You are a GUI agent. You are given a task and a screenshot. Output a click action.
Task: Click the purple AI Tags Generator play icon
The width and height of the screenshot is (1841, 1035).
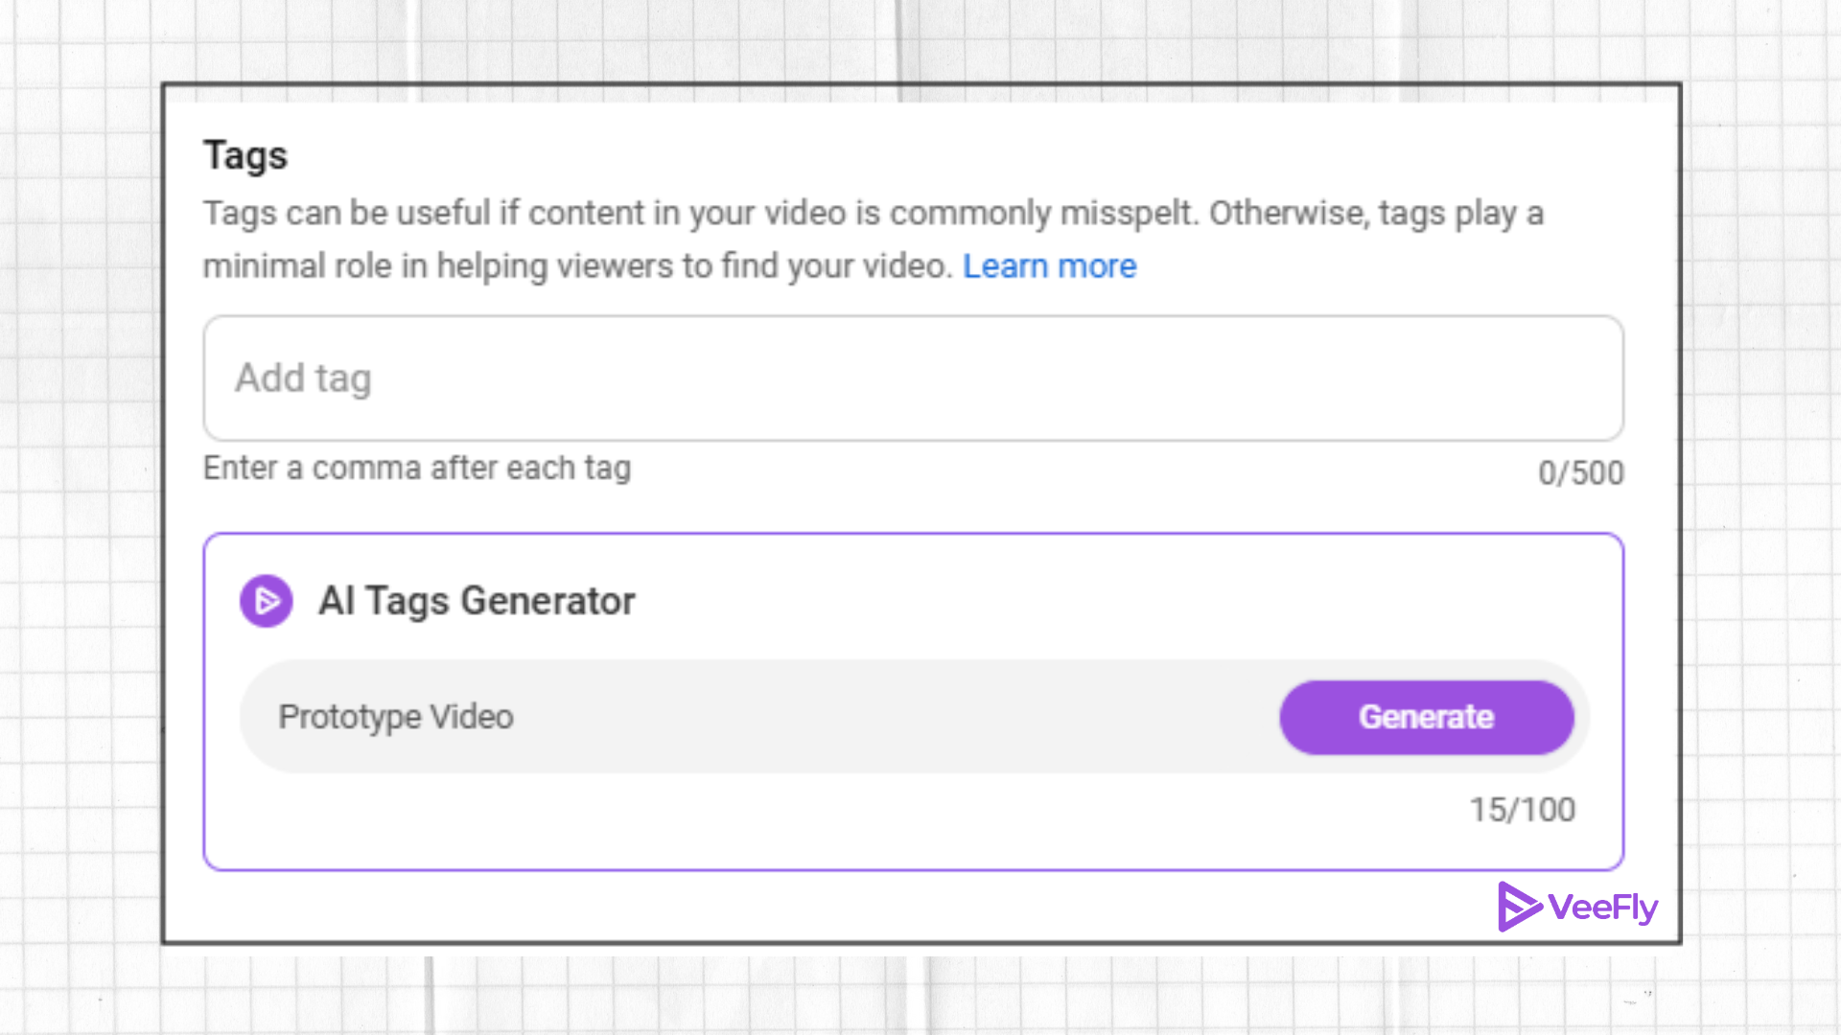pos(266,601)
